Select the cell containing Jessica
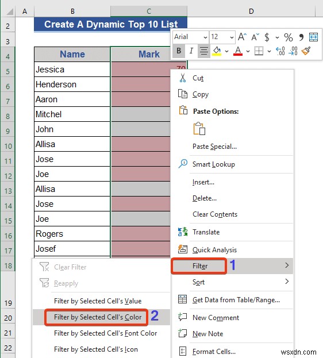The image size is (323, 358). [x=72, y=70]
